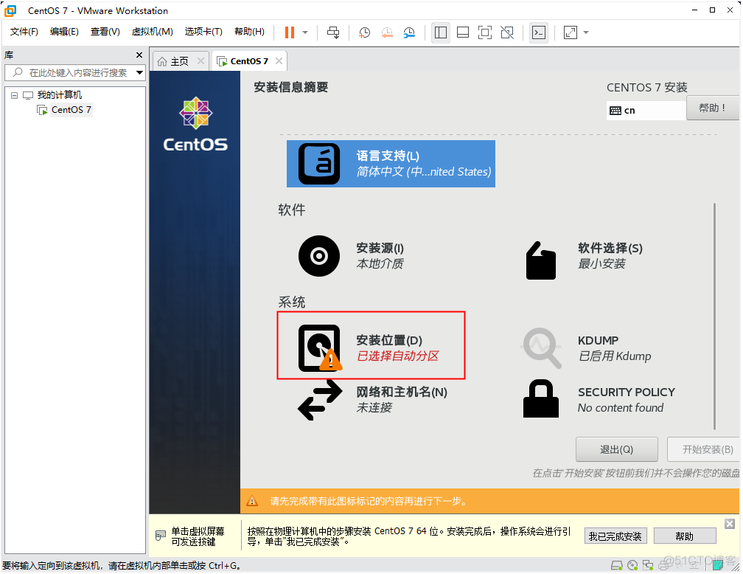Click the installer vertical scrollbar
The width and height of the screenshot is (743, 574).
click(x=714, y=316)
